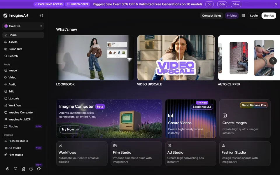The height and width of the screenshot is (175, 280).
Task: Open the documentation pages icon
Action: [x=24, y=169]
